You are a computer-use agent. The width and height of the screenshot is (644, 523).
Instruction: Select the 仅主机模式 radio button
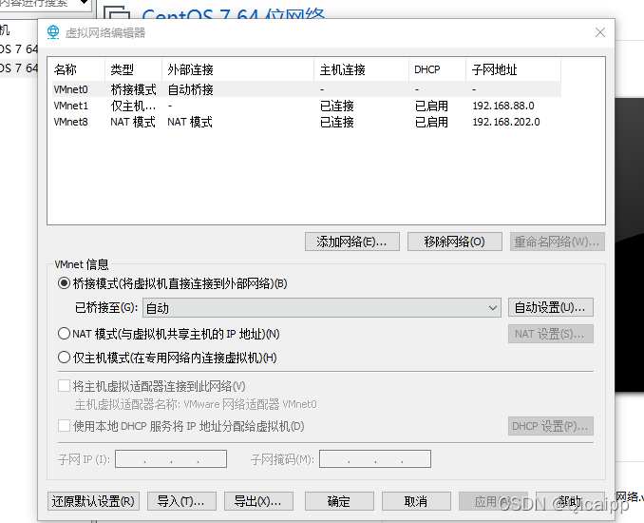[64, 358]
